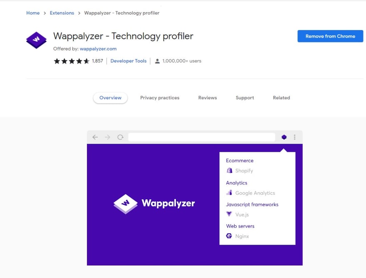
Task: Open the wappalyzer.com link
Action: [x=98, y=49]
